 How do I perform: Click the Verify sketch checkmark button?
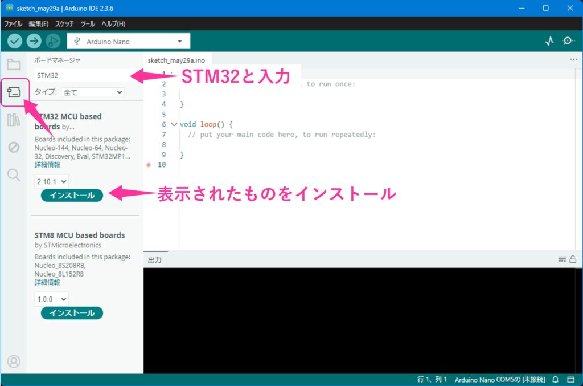(15, 41)
